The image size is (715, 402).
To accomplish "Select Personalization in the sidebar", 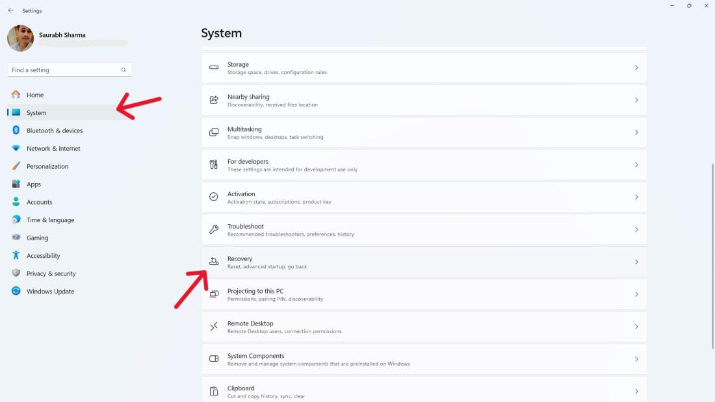I will point(47,166).
